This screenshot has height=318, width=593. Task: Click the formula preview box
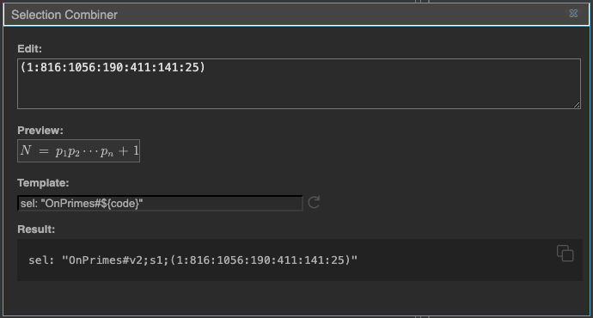point(79,151)
